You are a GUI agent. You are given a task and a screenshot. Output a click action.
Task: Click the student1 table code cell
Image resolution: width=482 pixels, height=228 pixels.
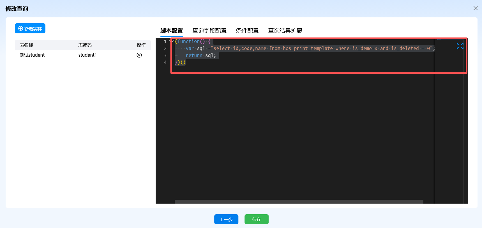click(87, 55)
